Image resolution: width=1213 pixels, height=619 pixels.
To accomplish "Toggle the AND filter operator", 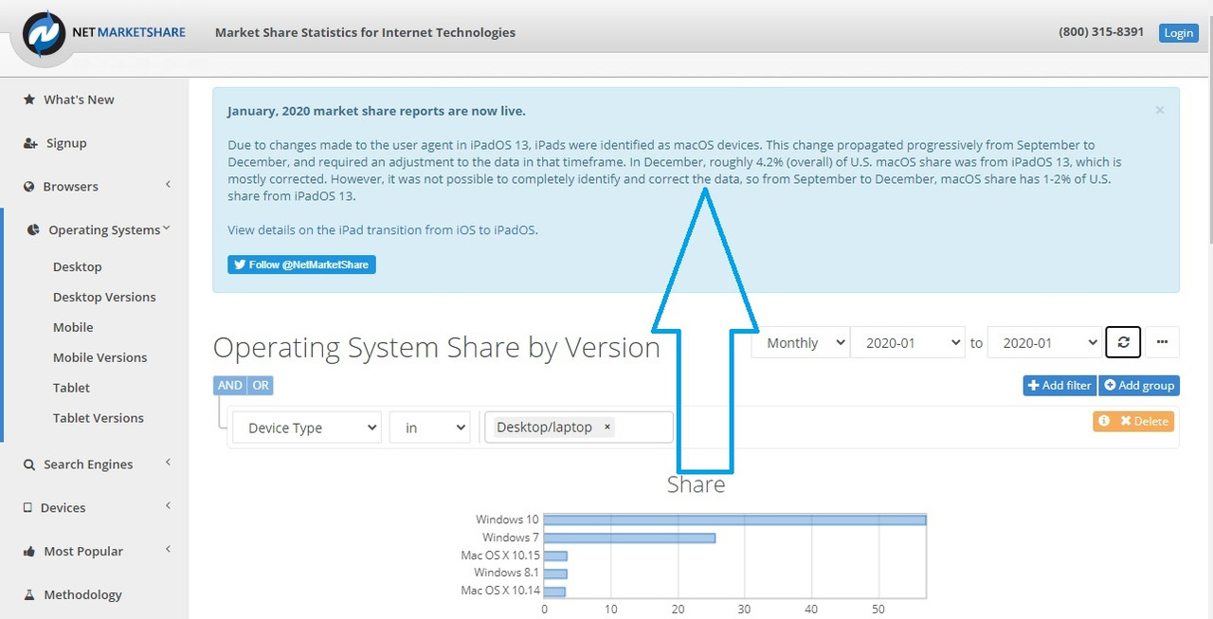I will pos(230,386).
